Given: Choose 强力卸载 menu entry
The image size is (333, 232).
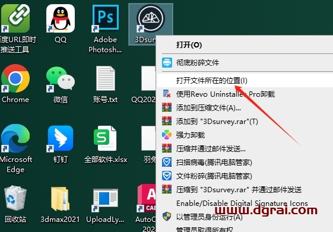Looking at the screenshot, I should coord(245,135).
